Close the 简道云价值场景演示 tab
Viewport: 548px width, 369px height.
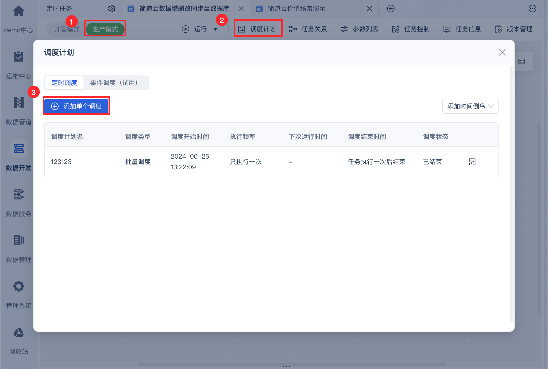click(x=369, y=9)
